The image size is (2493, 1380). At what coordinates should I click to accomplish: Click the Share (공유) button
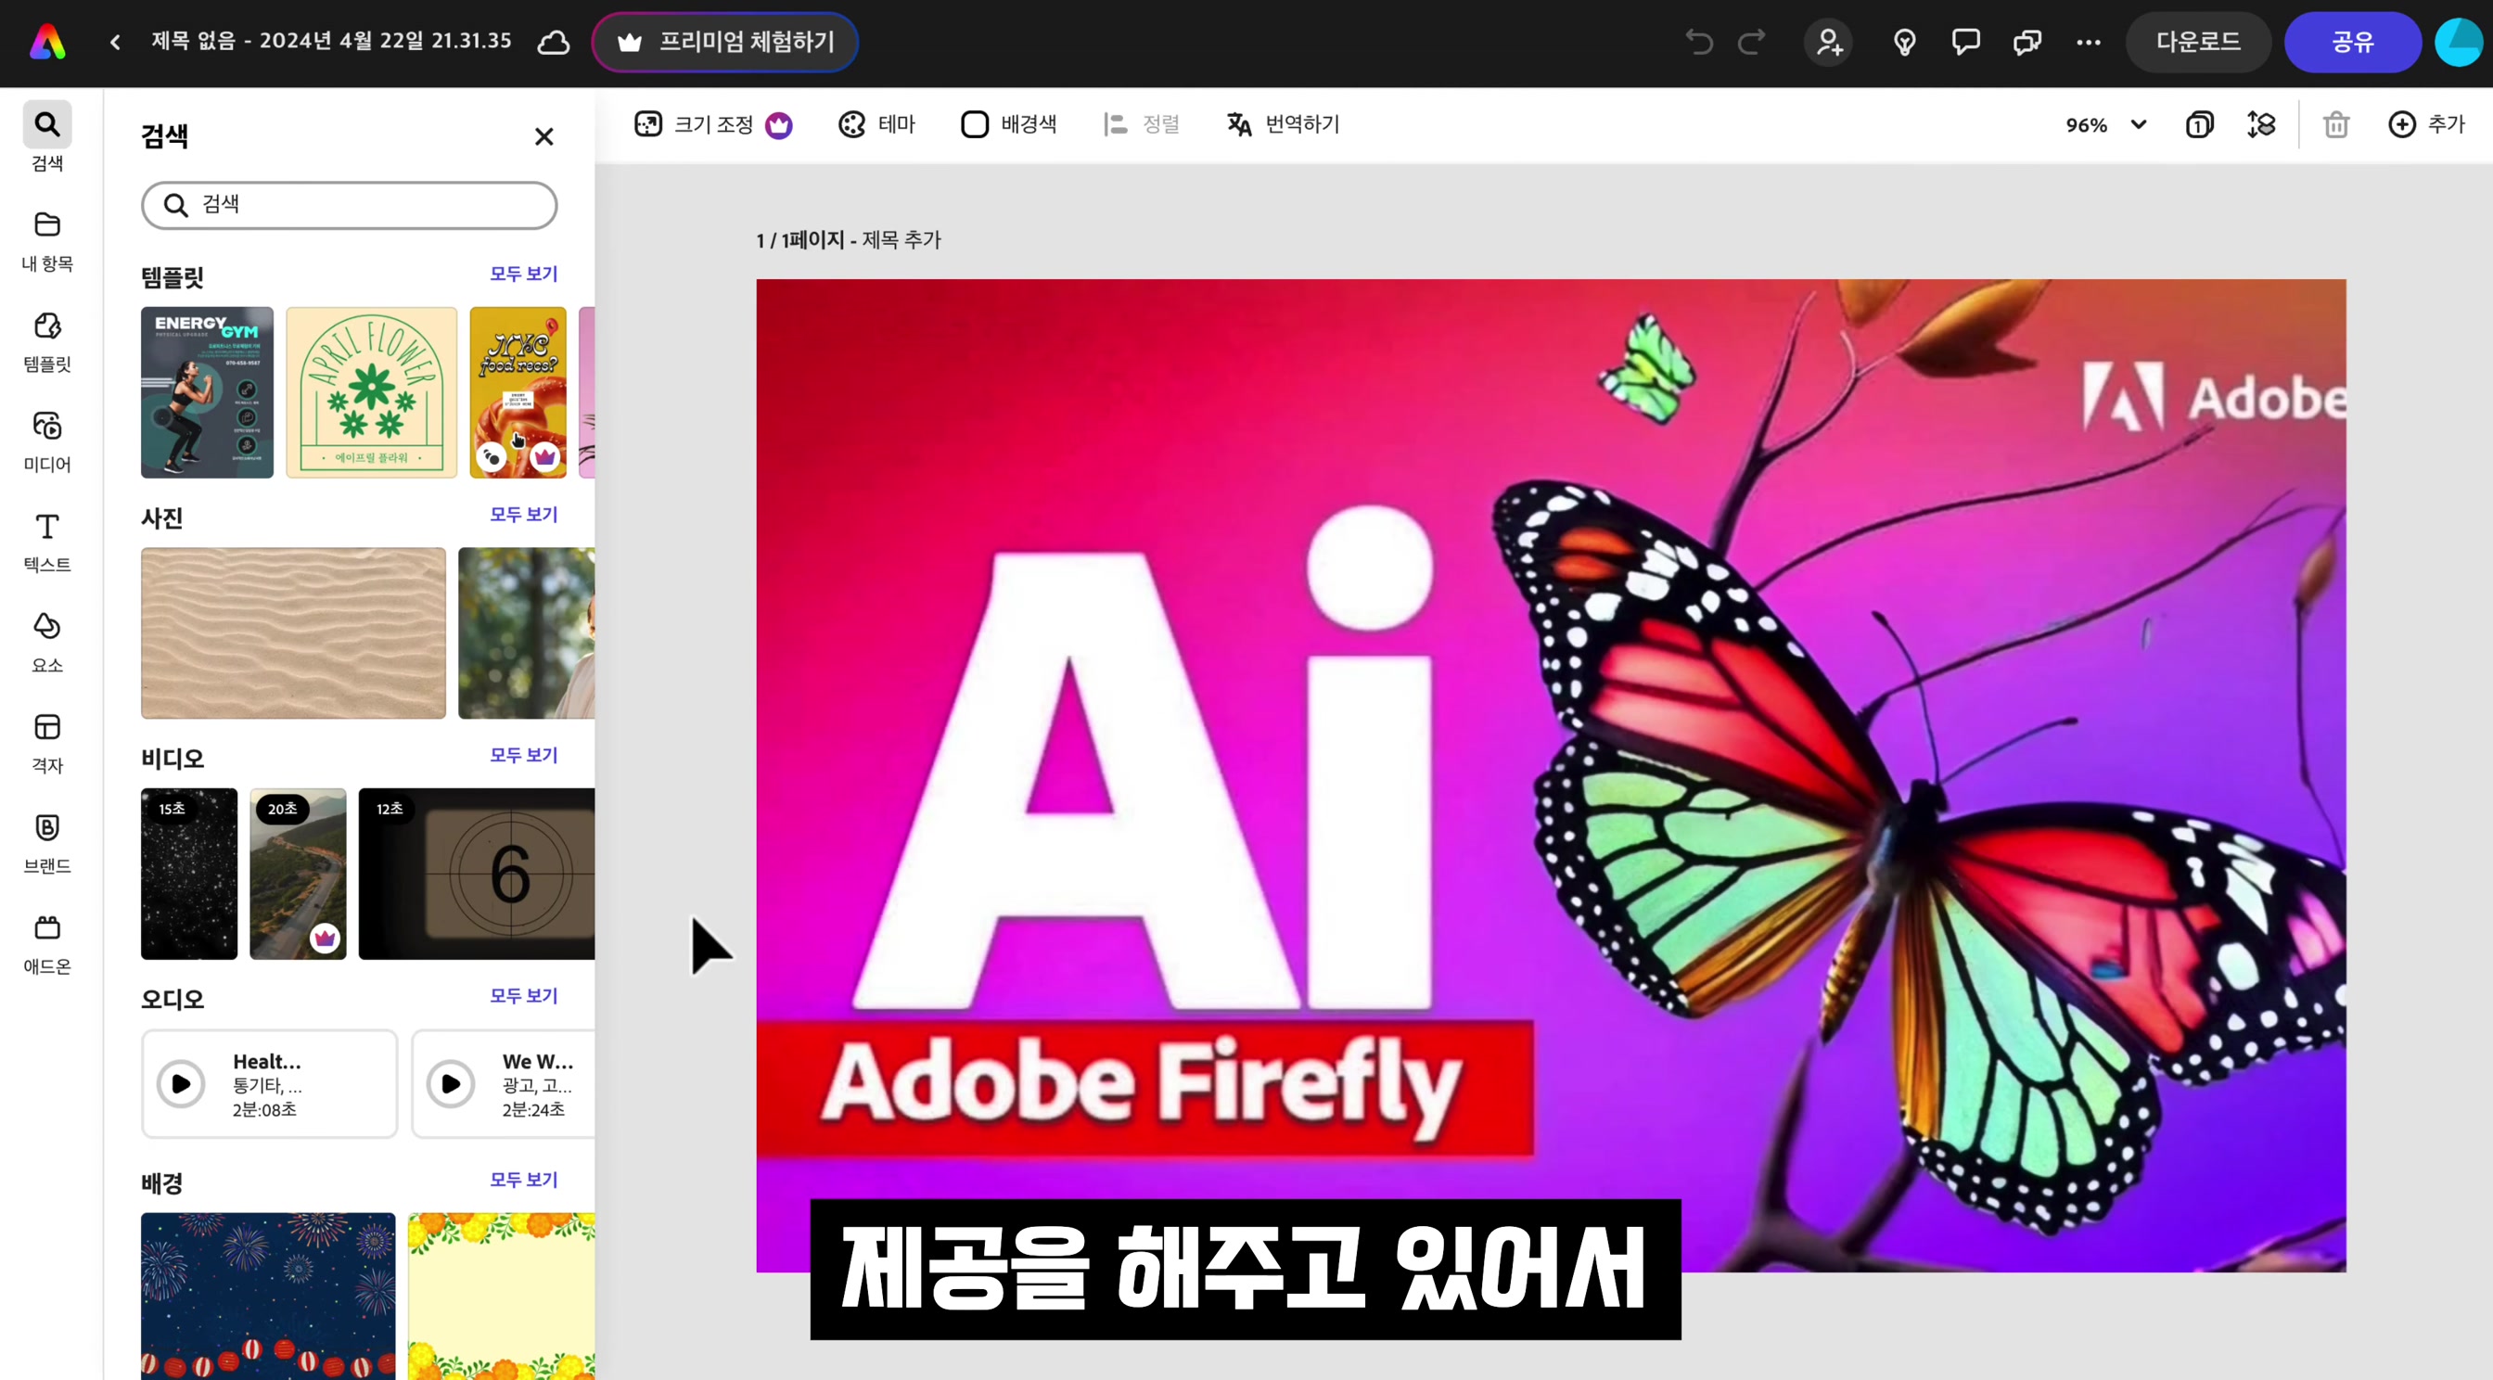click(2353, 42)
